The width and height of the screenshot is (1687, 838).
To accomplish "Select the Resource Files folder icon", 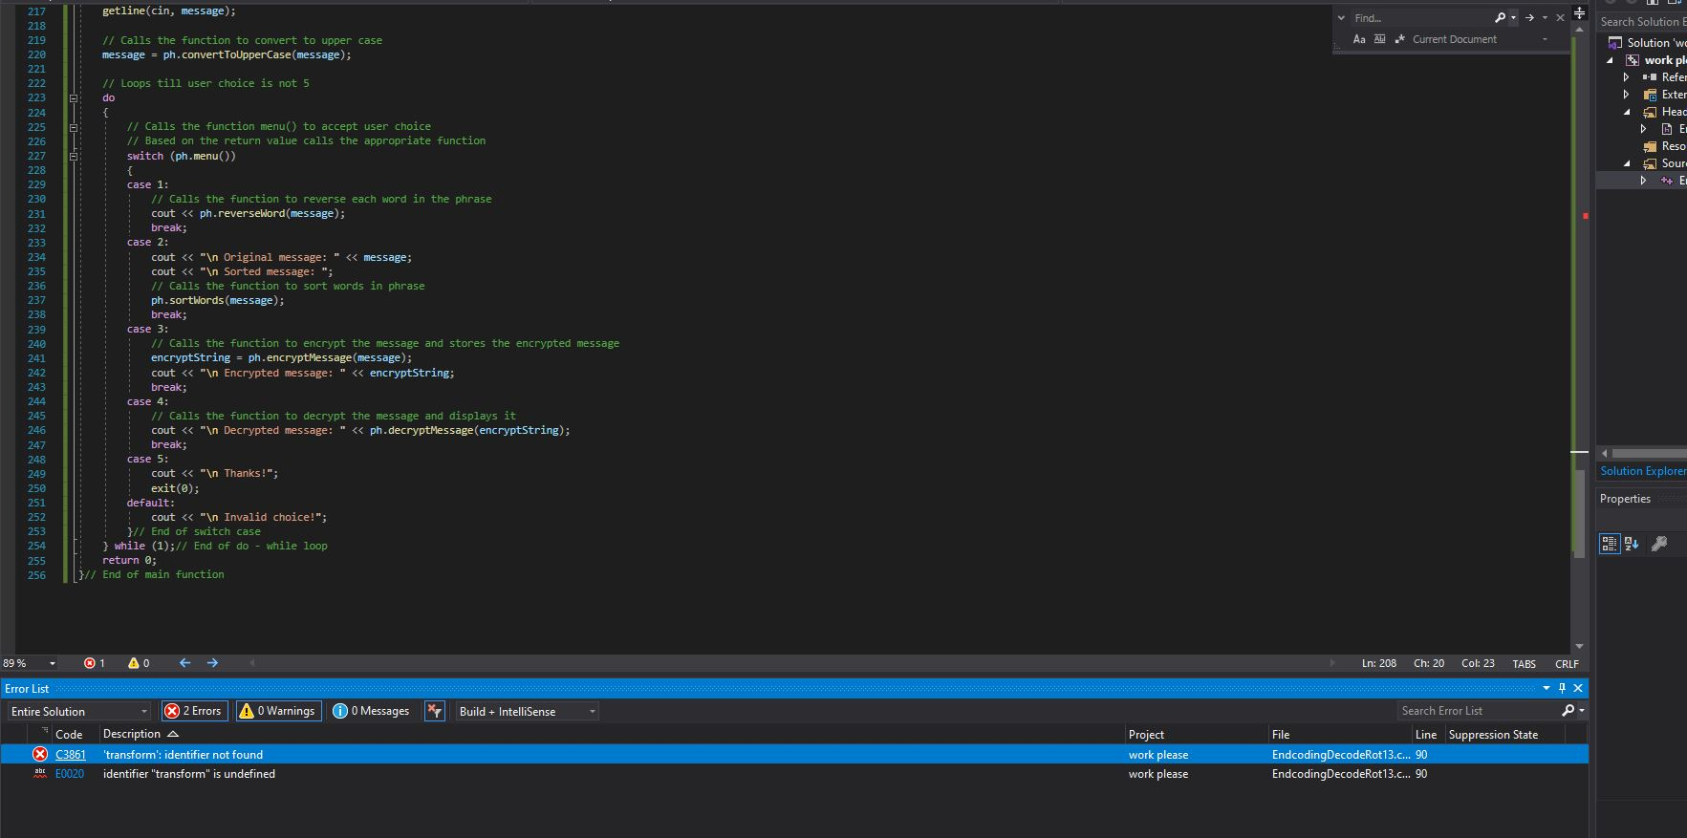I will tap(1650, 146).
